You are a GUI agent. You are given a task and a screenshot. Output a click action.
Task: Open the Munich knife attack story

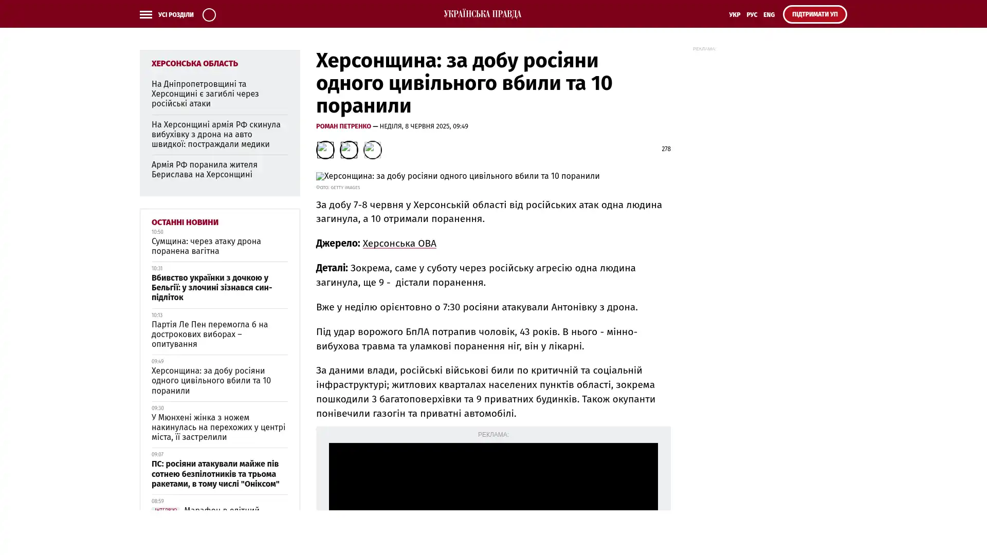pyautogui.click(x=218, y=427)
